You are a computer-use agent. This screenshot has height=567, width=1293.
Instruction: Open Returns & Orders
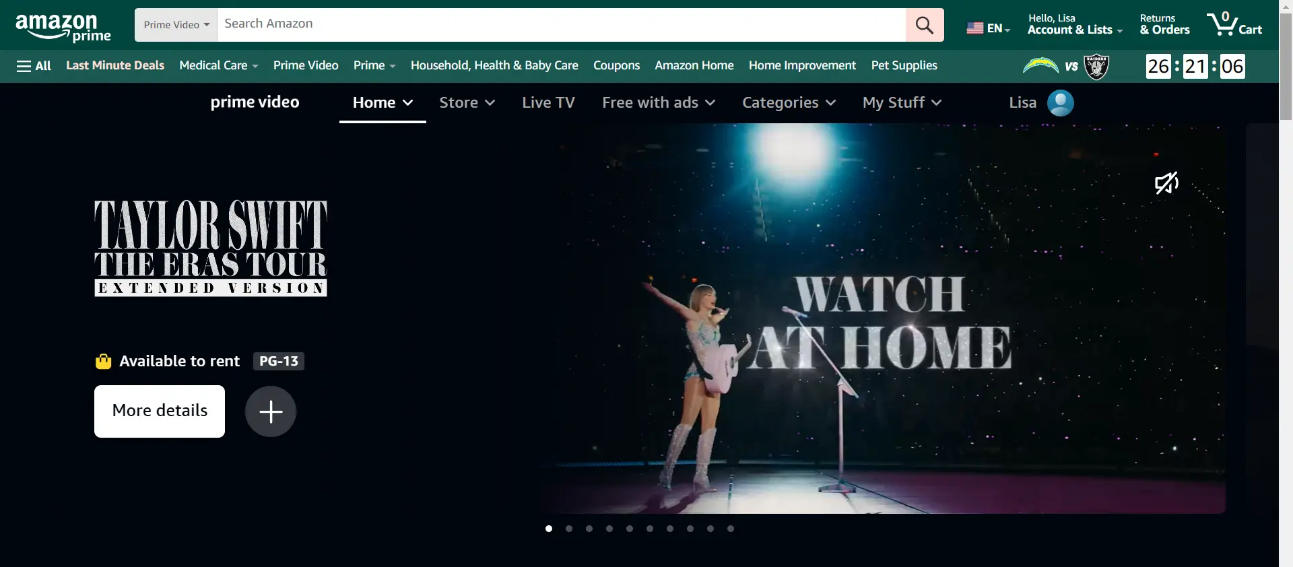point(1164,24)
